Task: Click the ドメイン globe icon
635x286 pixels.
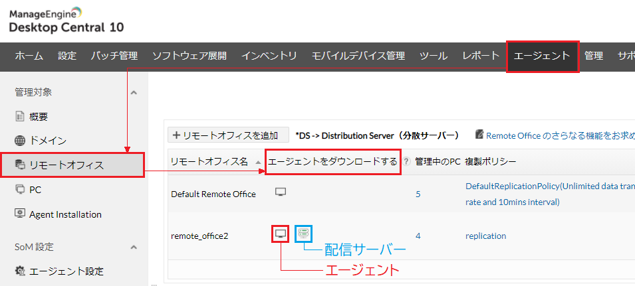Action: [x=20, y=141]
